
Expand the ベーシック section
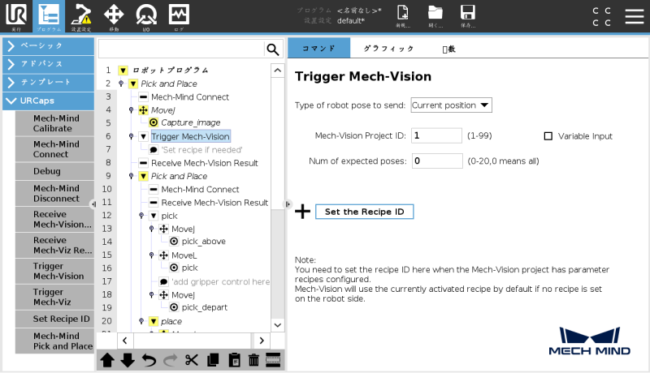point(49,46)
